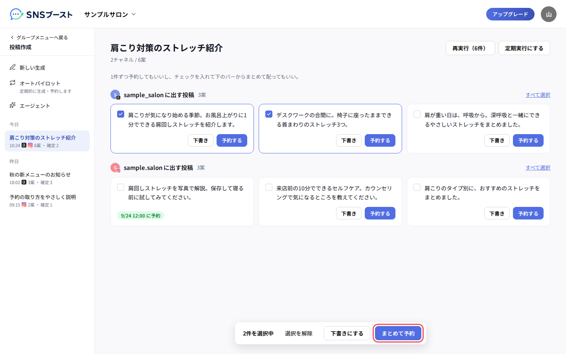Image resolution: width=566 pixels, height=354 pixels.
Task: Click the Threads icon in the 18:02 history row
Action: (24, 182)
